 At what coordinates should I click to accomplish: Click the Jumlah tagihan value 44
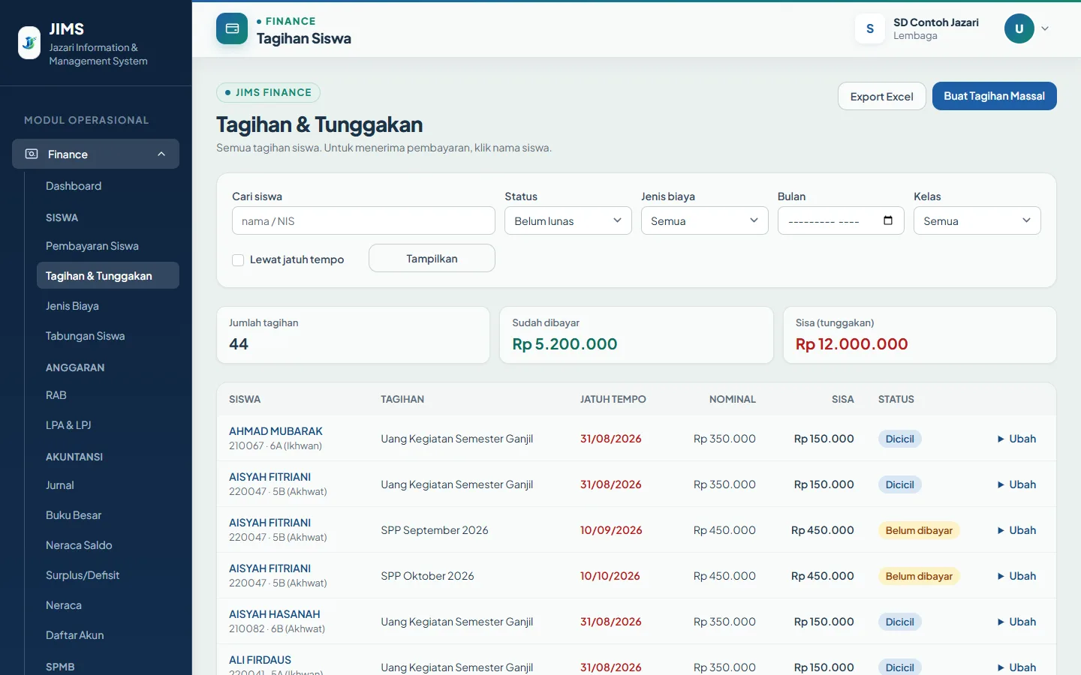click(239, 344)
